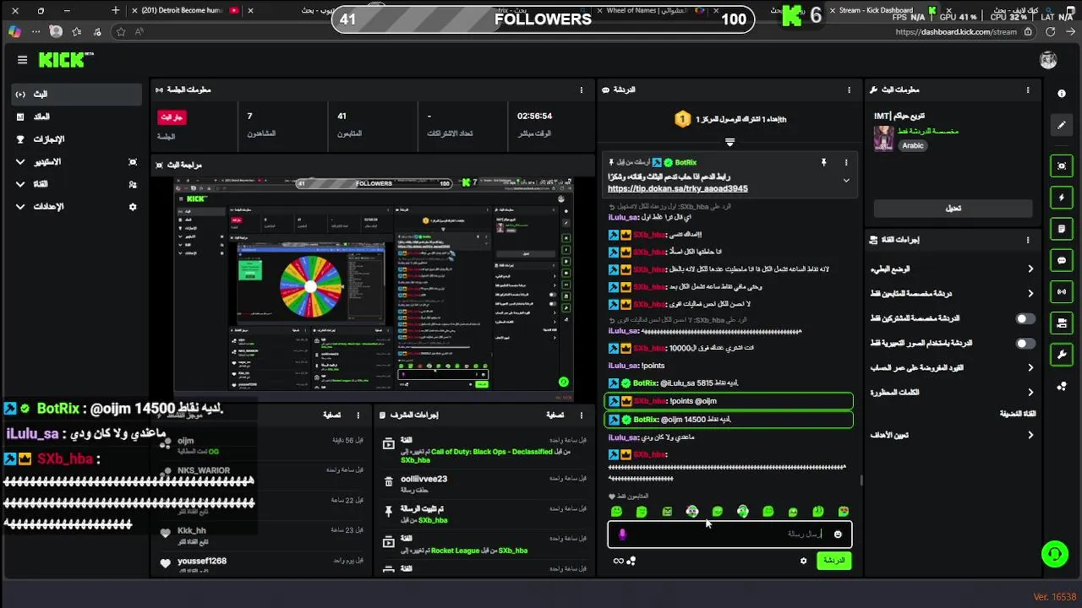Viewport: 1082px width, 608px height.
Task: Open تعيين الأهداف (set goals) row
Action: point(952,435)
